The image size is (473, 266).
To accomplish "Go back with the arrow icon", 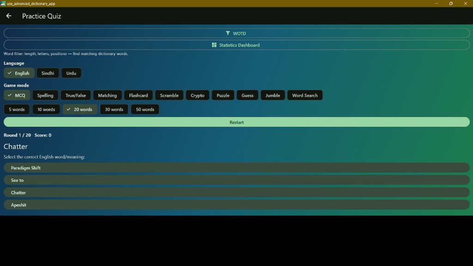I will coord(9,16).
